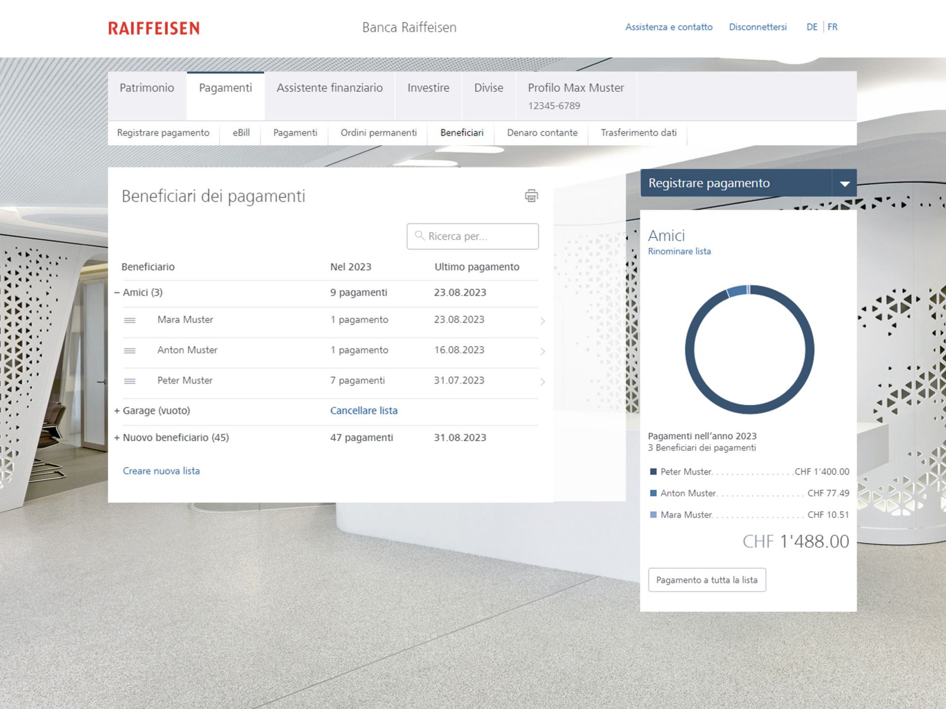Click the drag handle next to Mara Muster
The height and width of the screenshot is (709, 946).
point(130,321)
